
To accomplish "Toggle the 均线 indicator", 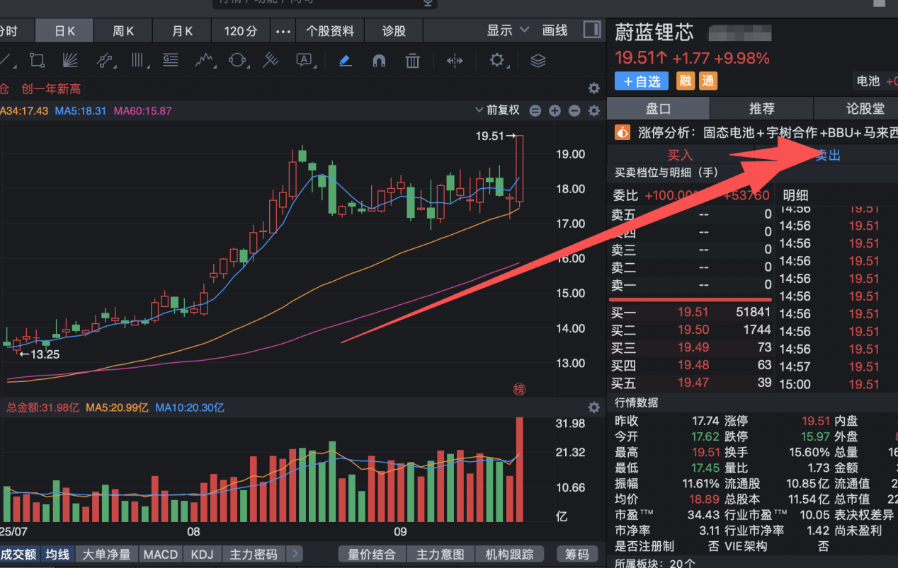I will [57, 554].
